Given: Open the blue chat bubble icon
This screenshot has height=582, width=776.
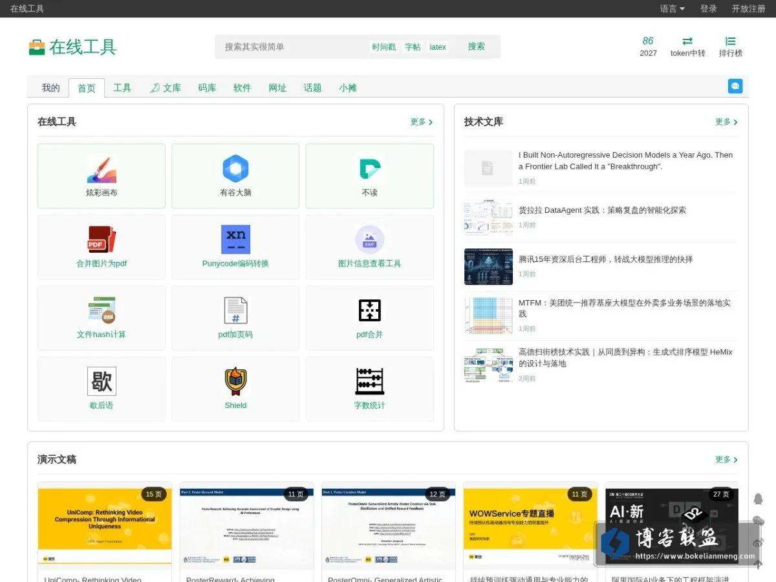Looking at the screenshot, I should pyautogui.click(x=735, y=86).
